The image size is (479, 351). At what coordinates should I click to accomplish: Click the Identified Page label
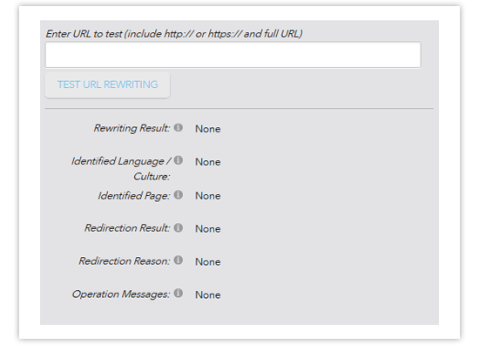coord(134,196)
